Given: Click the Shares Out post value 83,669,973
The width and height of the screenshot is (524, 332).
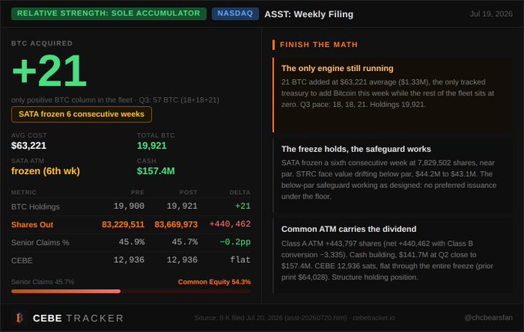Looking at the screenshot, I should pyautogui.click(x=176, y=224).
